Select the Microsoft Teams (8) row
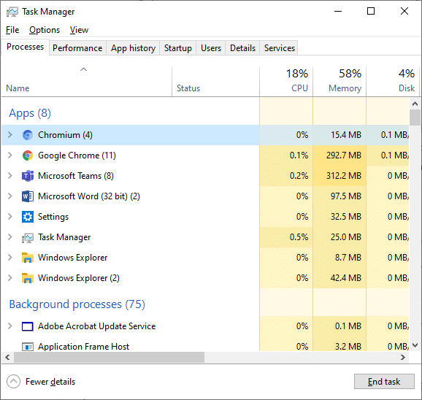This screenshot has height=400, width=422. coord(205,176)
